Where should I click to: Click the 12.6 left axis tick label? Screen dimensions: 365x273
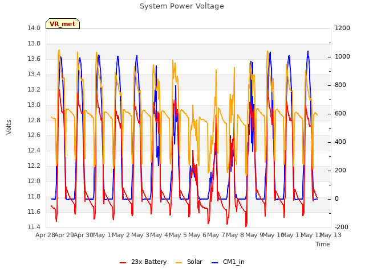[x=34, y=135]
